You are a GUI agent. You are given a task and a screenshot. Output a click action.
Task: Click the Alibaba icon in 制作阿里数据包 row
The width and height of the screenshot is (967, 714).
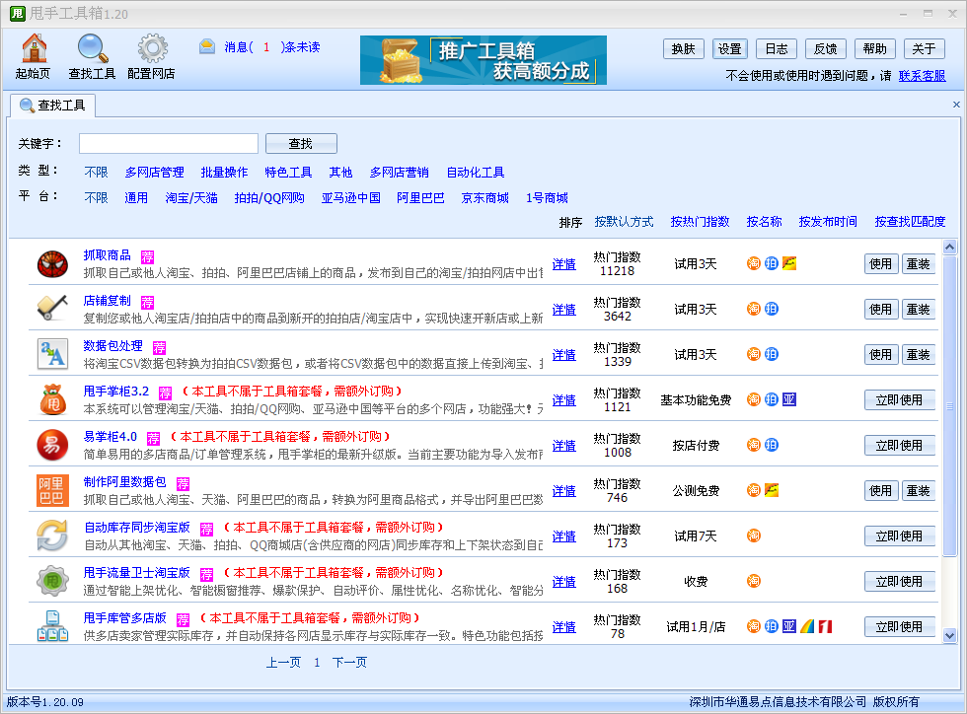tap(772, 490)
